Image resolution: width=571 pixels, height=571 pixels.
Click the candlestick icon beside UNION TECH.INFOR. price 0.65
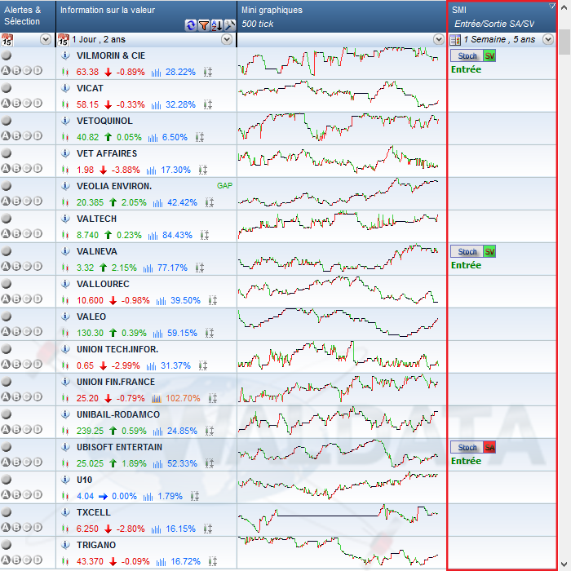(65, 365)
